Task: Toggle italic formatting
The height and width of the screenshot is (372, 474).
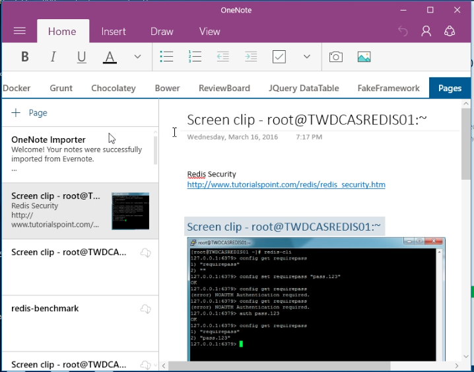Action: pyautogui.click(x=53, y=57)
